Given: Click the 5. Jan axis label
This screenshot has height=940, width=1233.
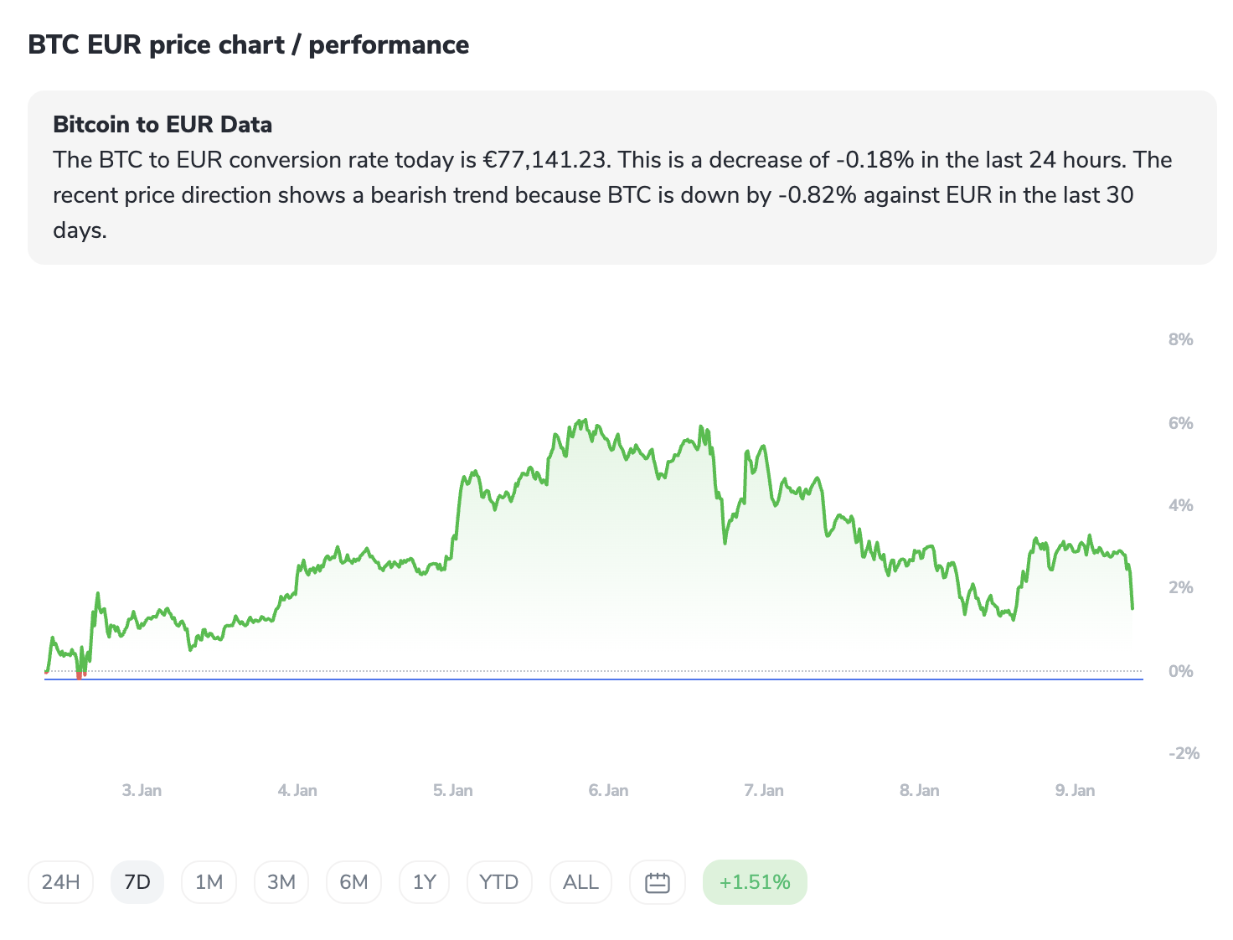Looking at the screenshot, I should 452,790.
